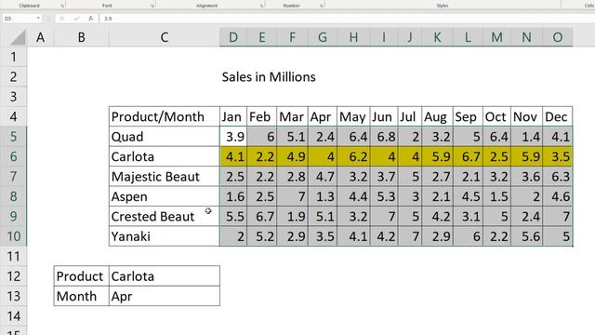Click Aspen's Jun value 5.3
595x335 pixels.
click(x=384, y=196)
